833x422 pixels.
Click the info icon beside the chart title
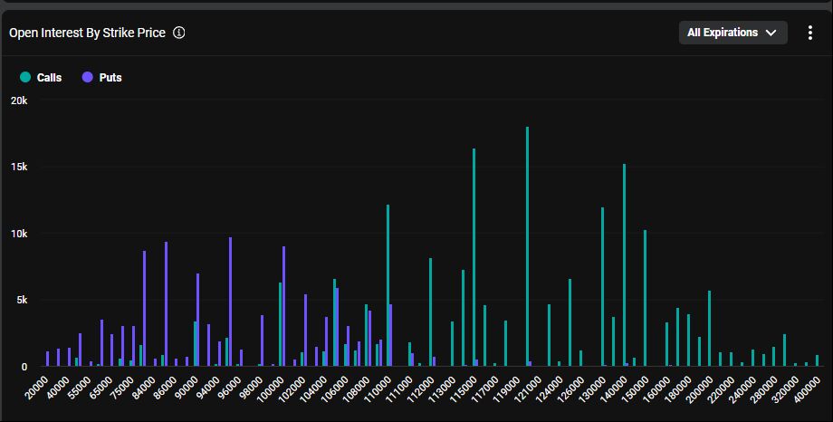pyautogui.click(x=179, y=33)
